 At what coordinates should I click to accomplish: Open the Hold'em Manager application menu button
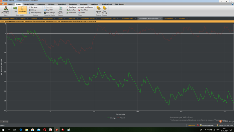click(3, 4)
